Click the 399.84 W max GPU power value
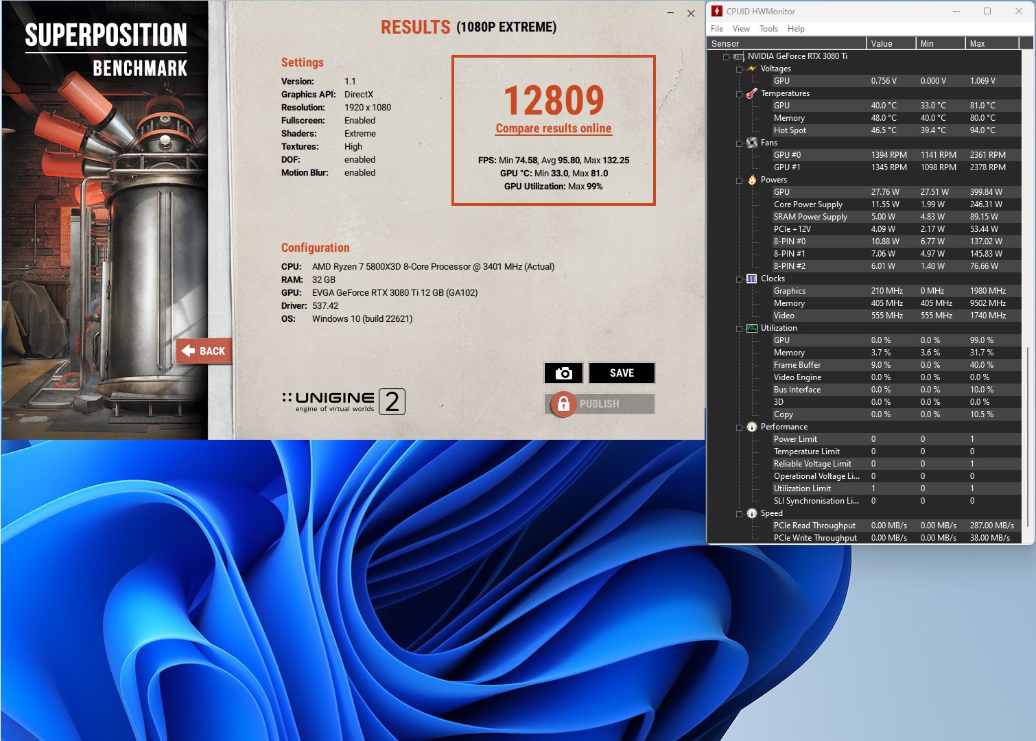The width and height of the screenshot is (1036, 741). click(x=986, y=192)
